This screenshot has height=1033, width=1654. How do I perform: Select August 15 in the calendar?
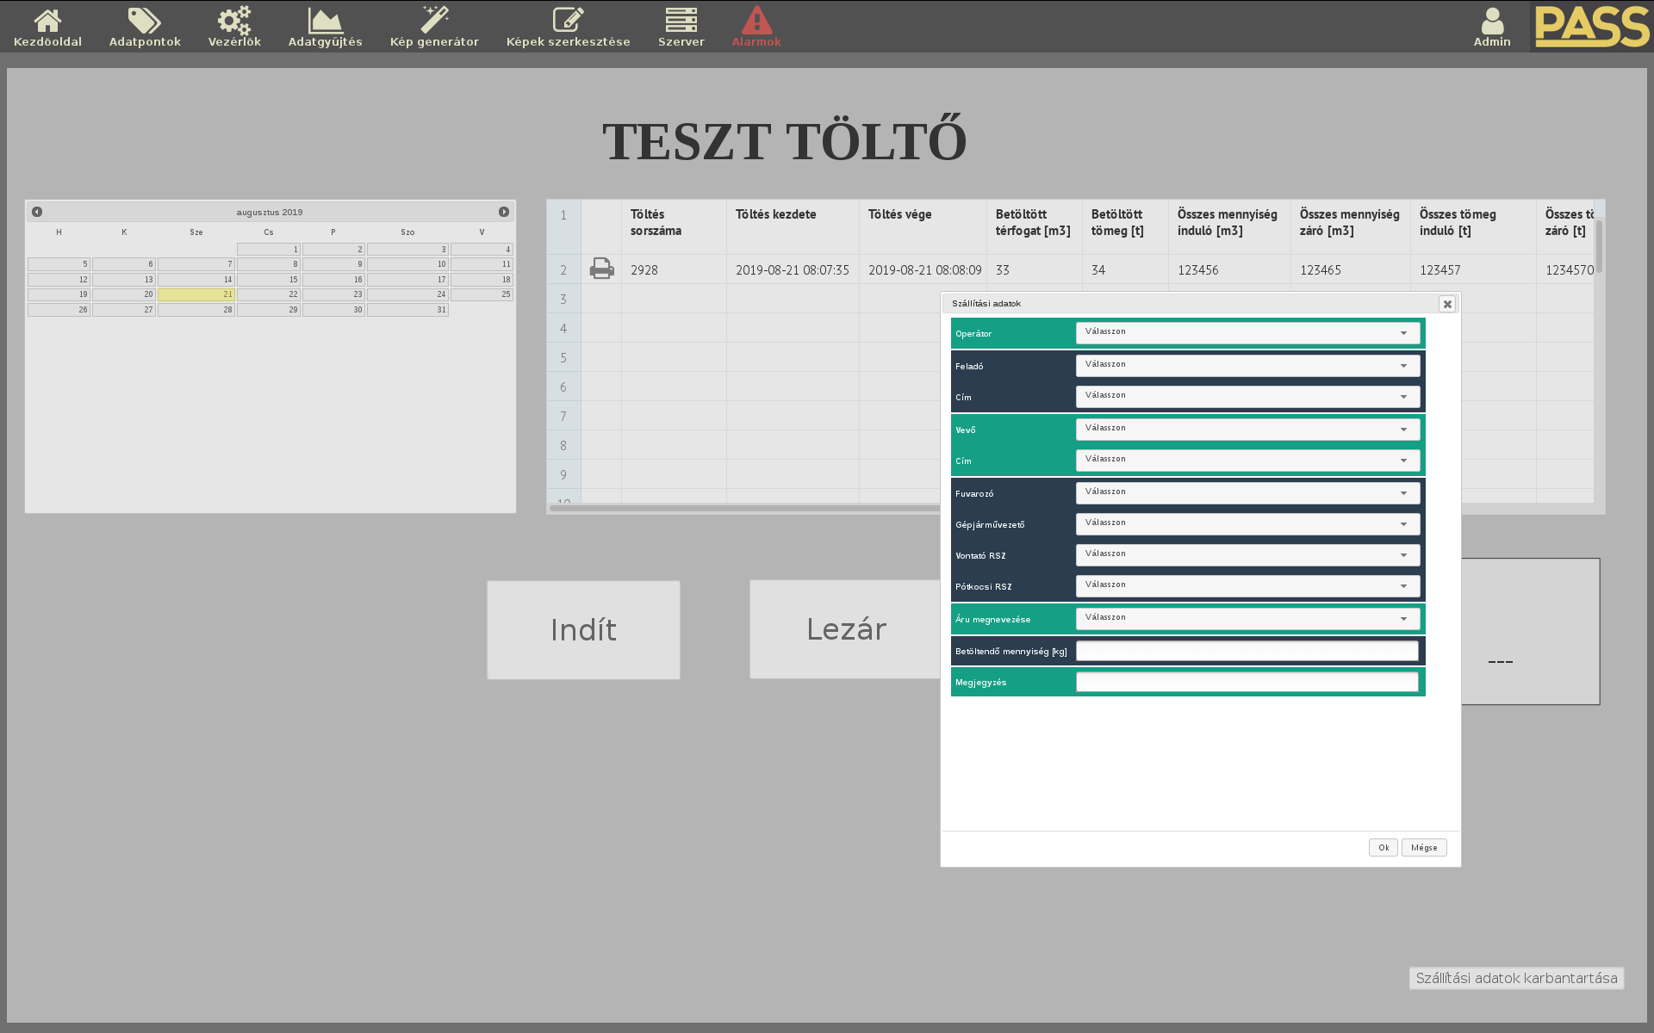coord(268,280)
